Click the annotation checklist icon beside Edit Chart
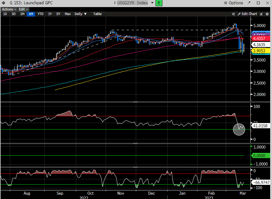The width and height of the screenshot is (272, 199). pyautogui.click(x=261, y=14)
